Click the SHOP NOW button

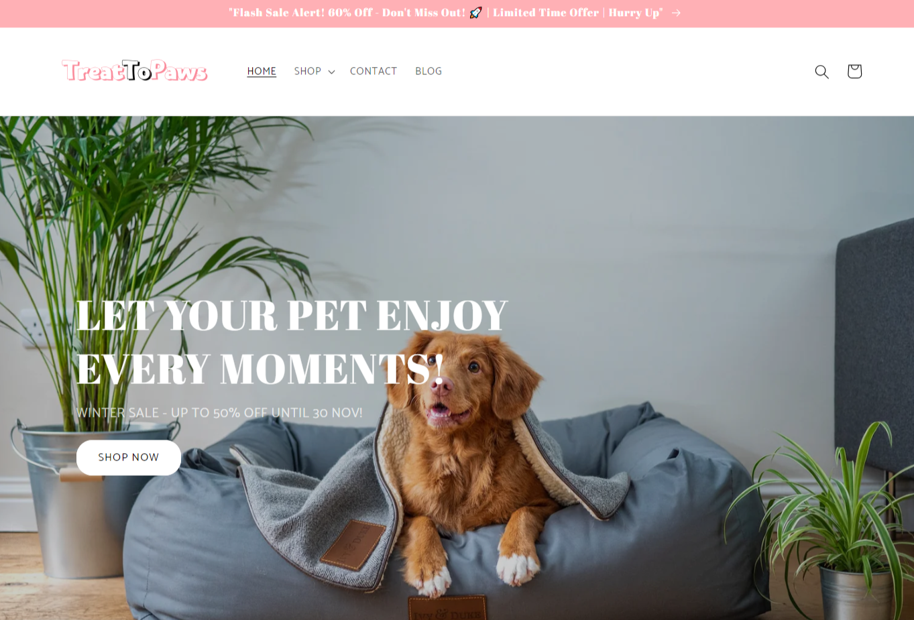129,457
